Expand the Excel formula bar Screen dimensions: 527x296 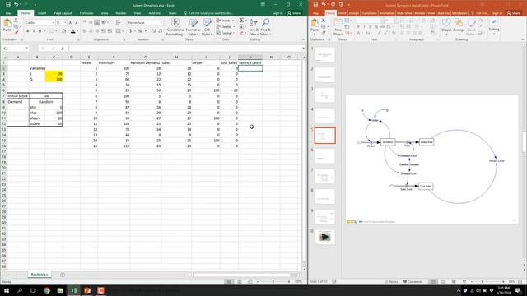(303, 49)
